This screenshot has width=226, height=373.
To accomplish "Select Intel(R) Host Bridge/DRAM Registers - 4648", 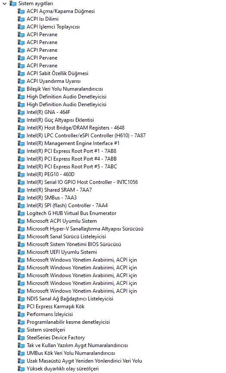I will click(x=76, y=128).
